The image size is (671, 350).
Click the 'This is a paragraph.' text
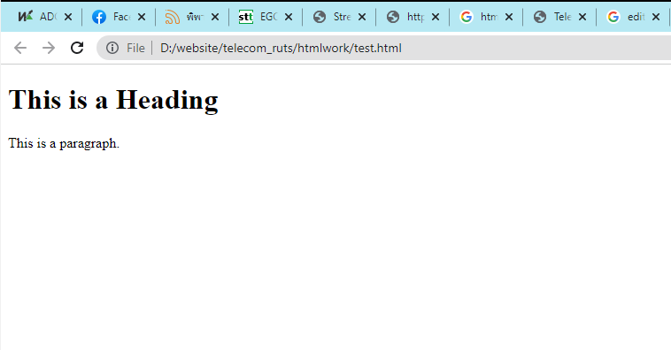tap(64, 143)
